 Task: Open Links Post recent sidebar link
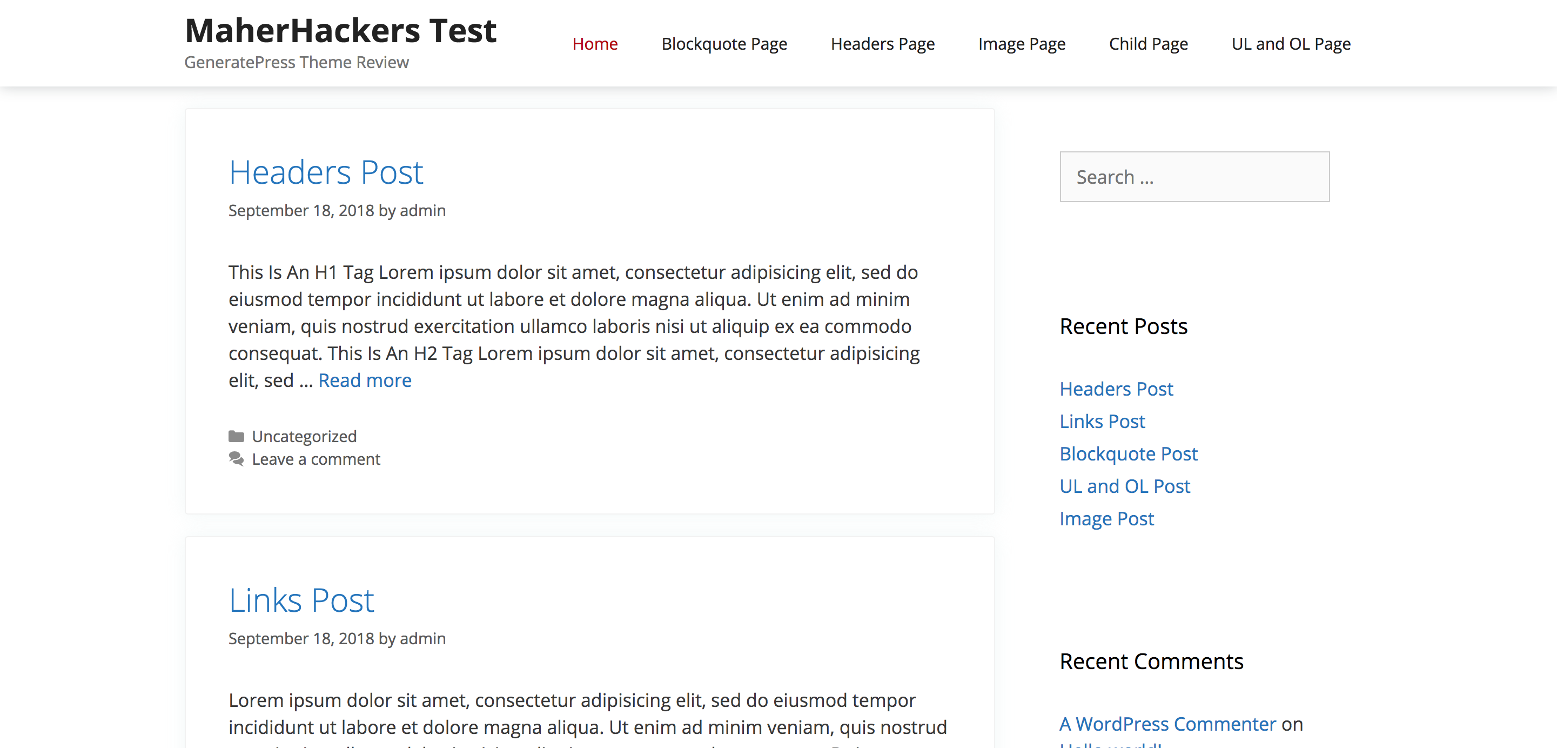pyautogui.click(x=1102, y=421)
